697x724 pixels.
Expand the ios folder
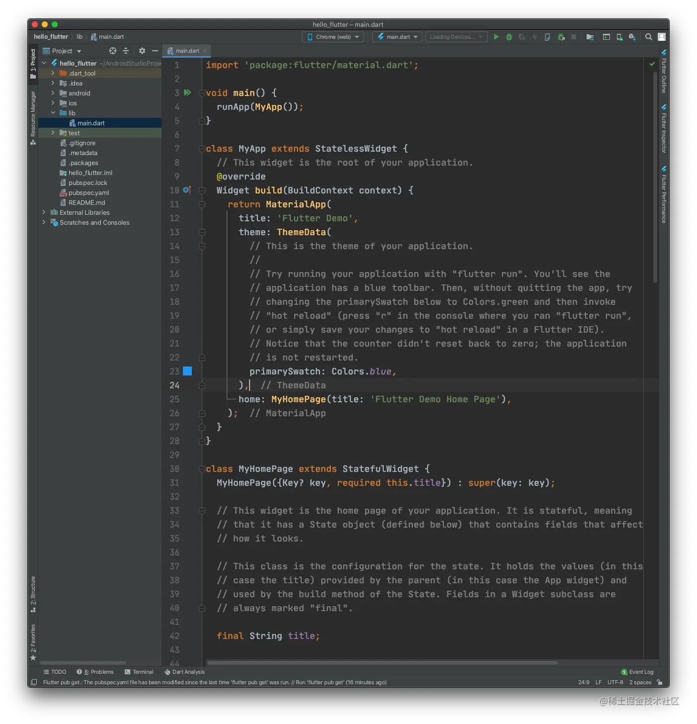coord(53,103)
